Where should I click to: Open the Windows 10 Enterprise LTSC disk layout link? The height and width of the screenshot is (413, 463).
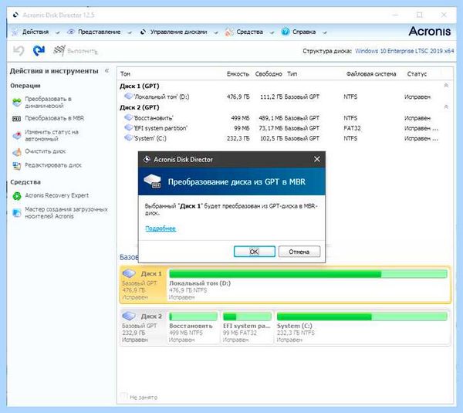[404, 51]
